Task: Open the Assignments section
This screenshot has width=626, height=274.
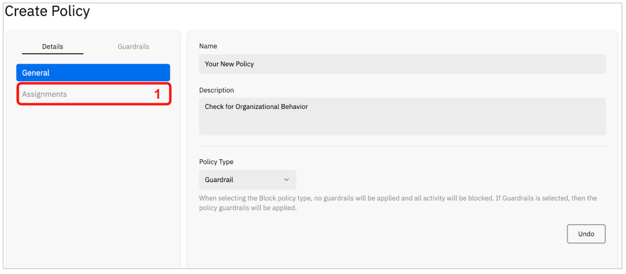Action: [44, 94]
